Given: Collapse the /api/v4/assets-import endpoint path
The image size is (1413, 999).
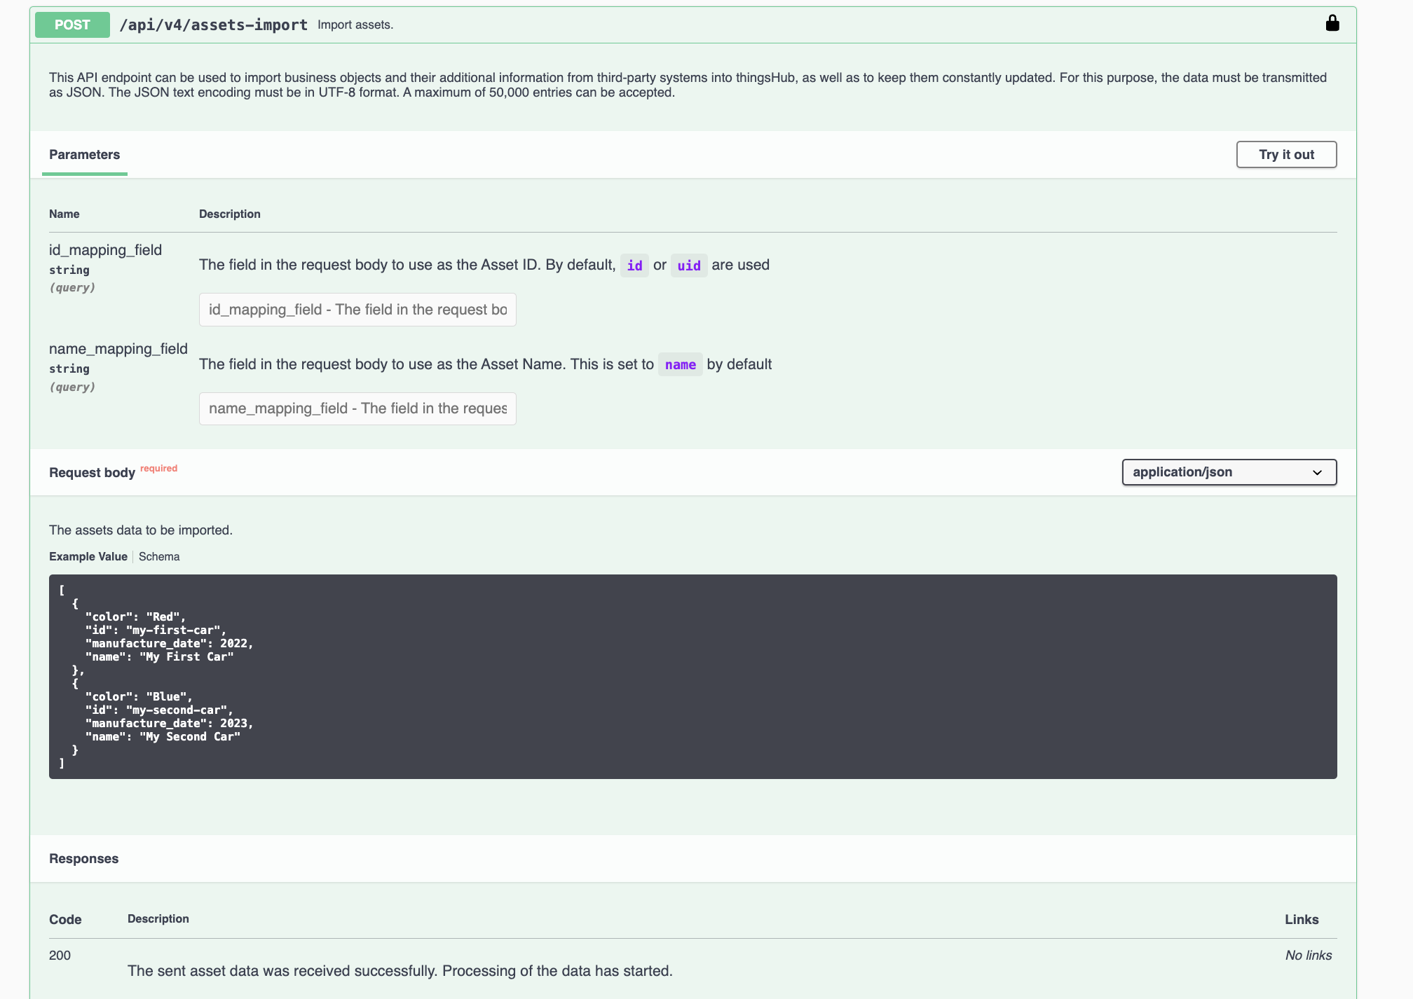Looking at the screenshot, I should (214, 25).
